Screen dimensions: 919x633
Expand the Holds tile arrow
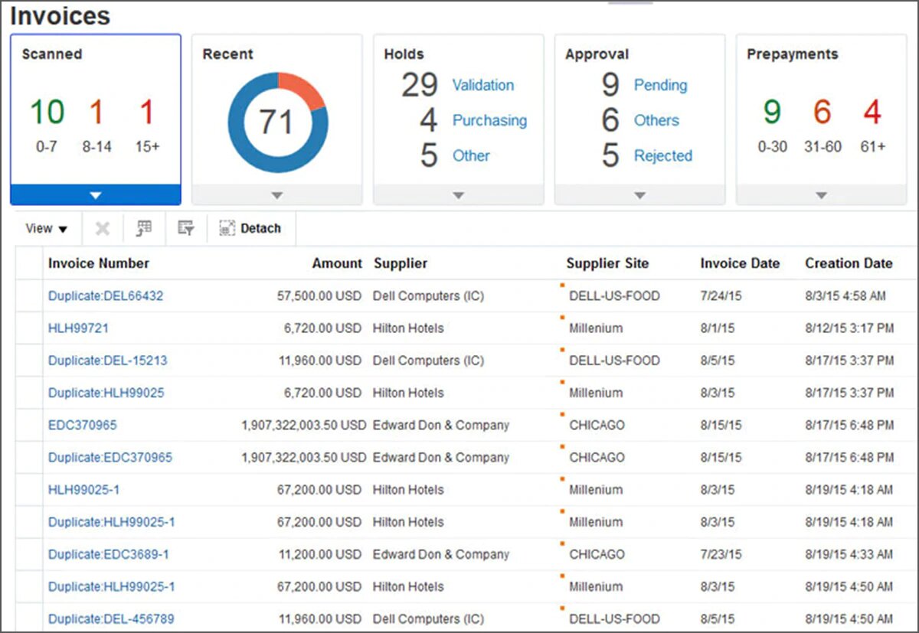point(459,195)
